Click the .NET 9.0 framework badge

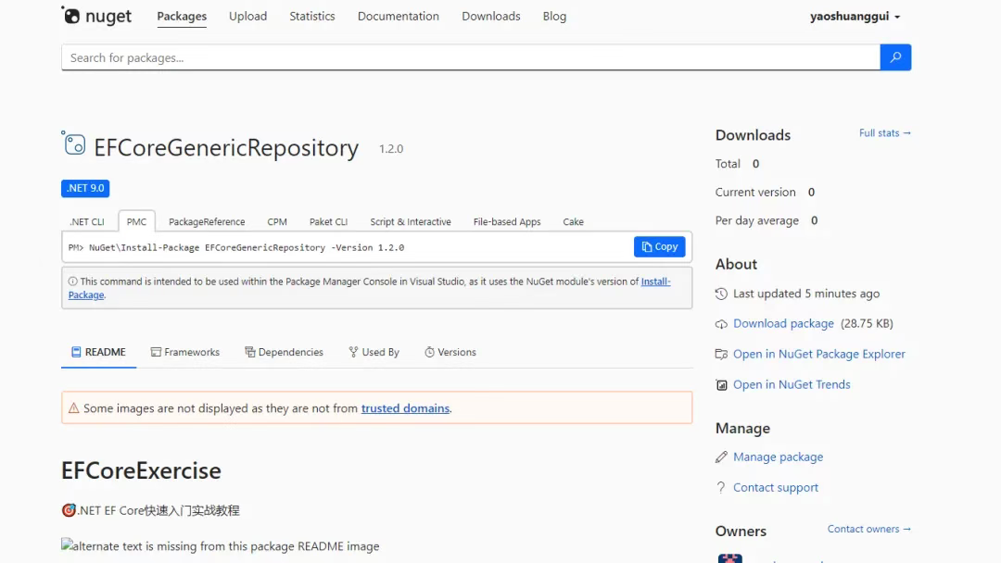pyautogui.click(x=85, y=188)
